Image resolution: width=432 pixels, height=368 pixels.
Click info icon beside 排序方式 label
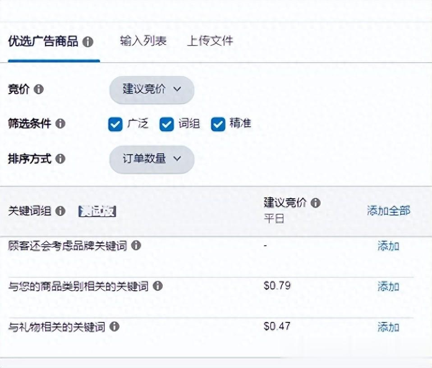click(x=60, y=159)
